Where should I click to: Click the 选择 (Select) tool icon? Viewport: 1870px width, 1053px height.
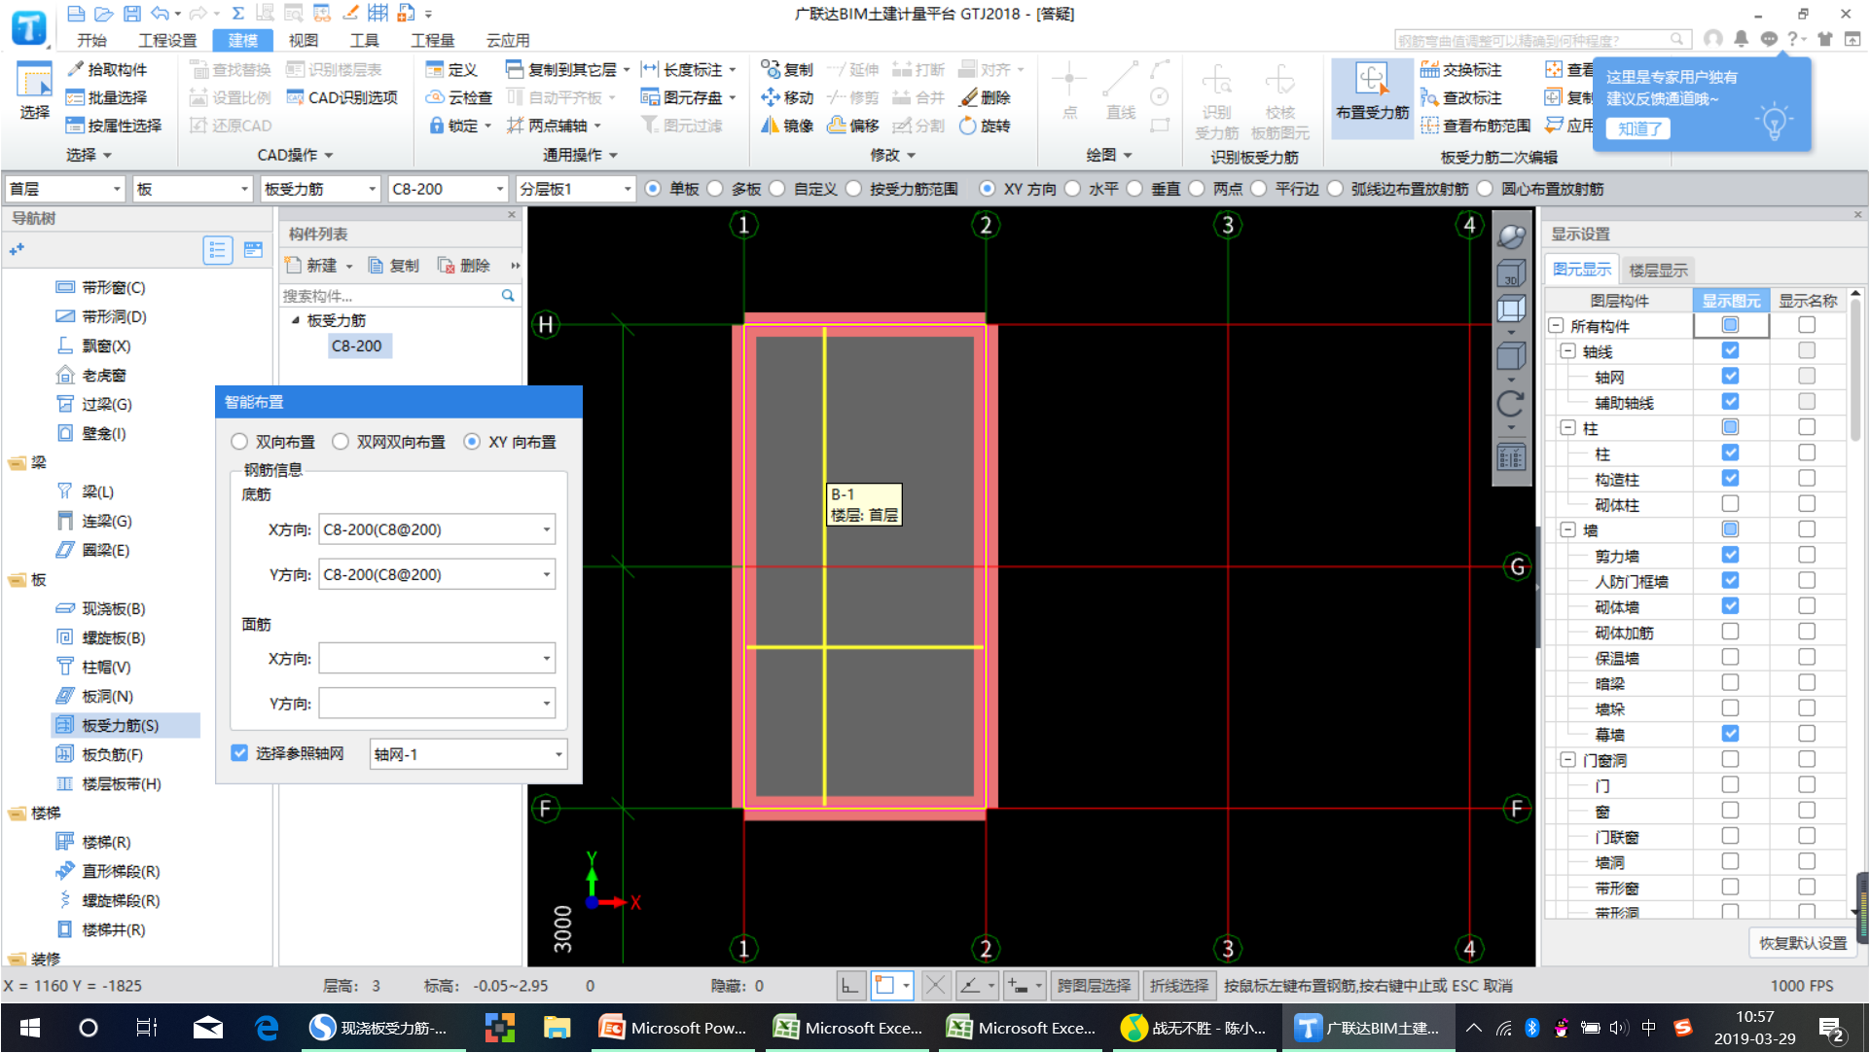point(34,91)
